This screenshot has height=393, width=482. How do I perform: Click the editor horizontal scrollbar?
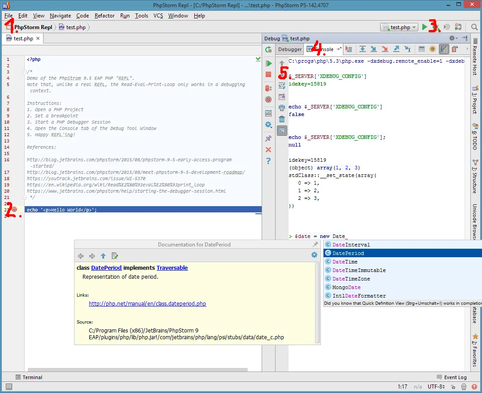point(137,370)
